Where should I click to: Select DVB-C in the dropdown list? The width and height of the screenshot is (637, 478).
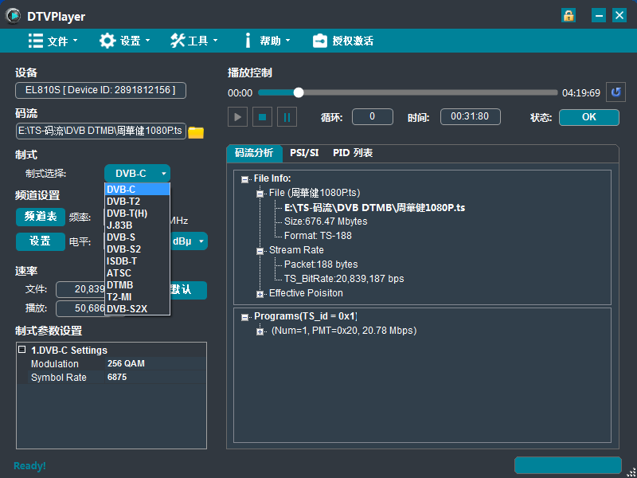137,190
